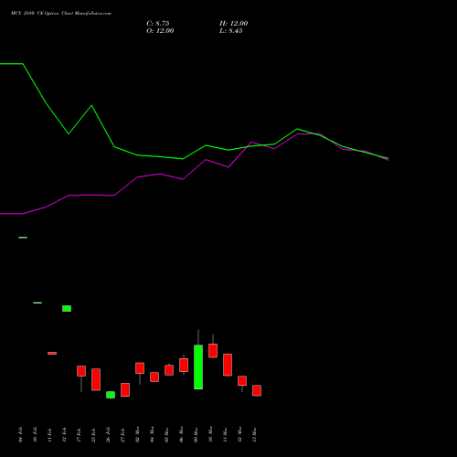Viewport: 457px width, 457px height.
Task: Select the red candle on 17 Feb
Action: (x=81, y=371)
